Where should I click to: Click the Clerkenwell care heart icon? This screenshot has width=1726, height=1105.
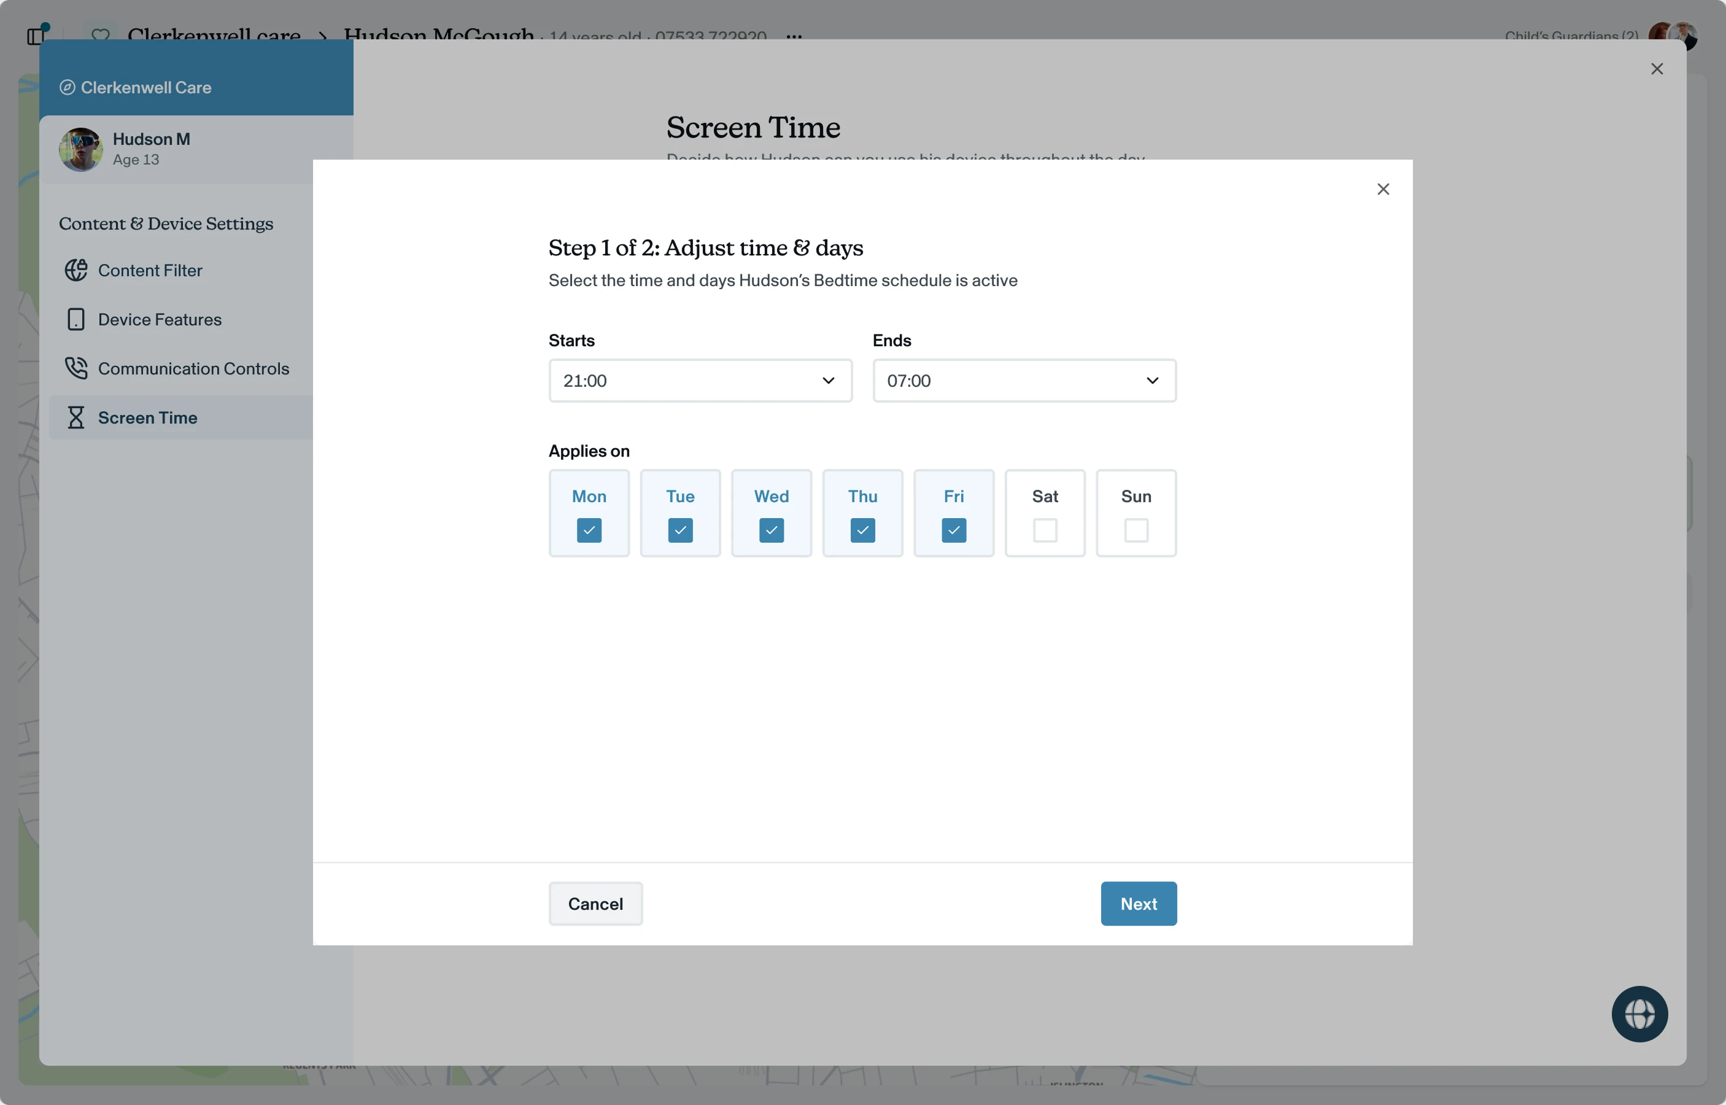tap(101, 34)
